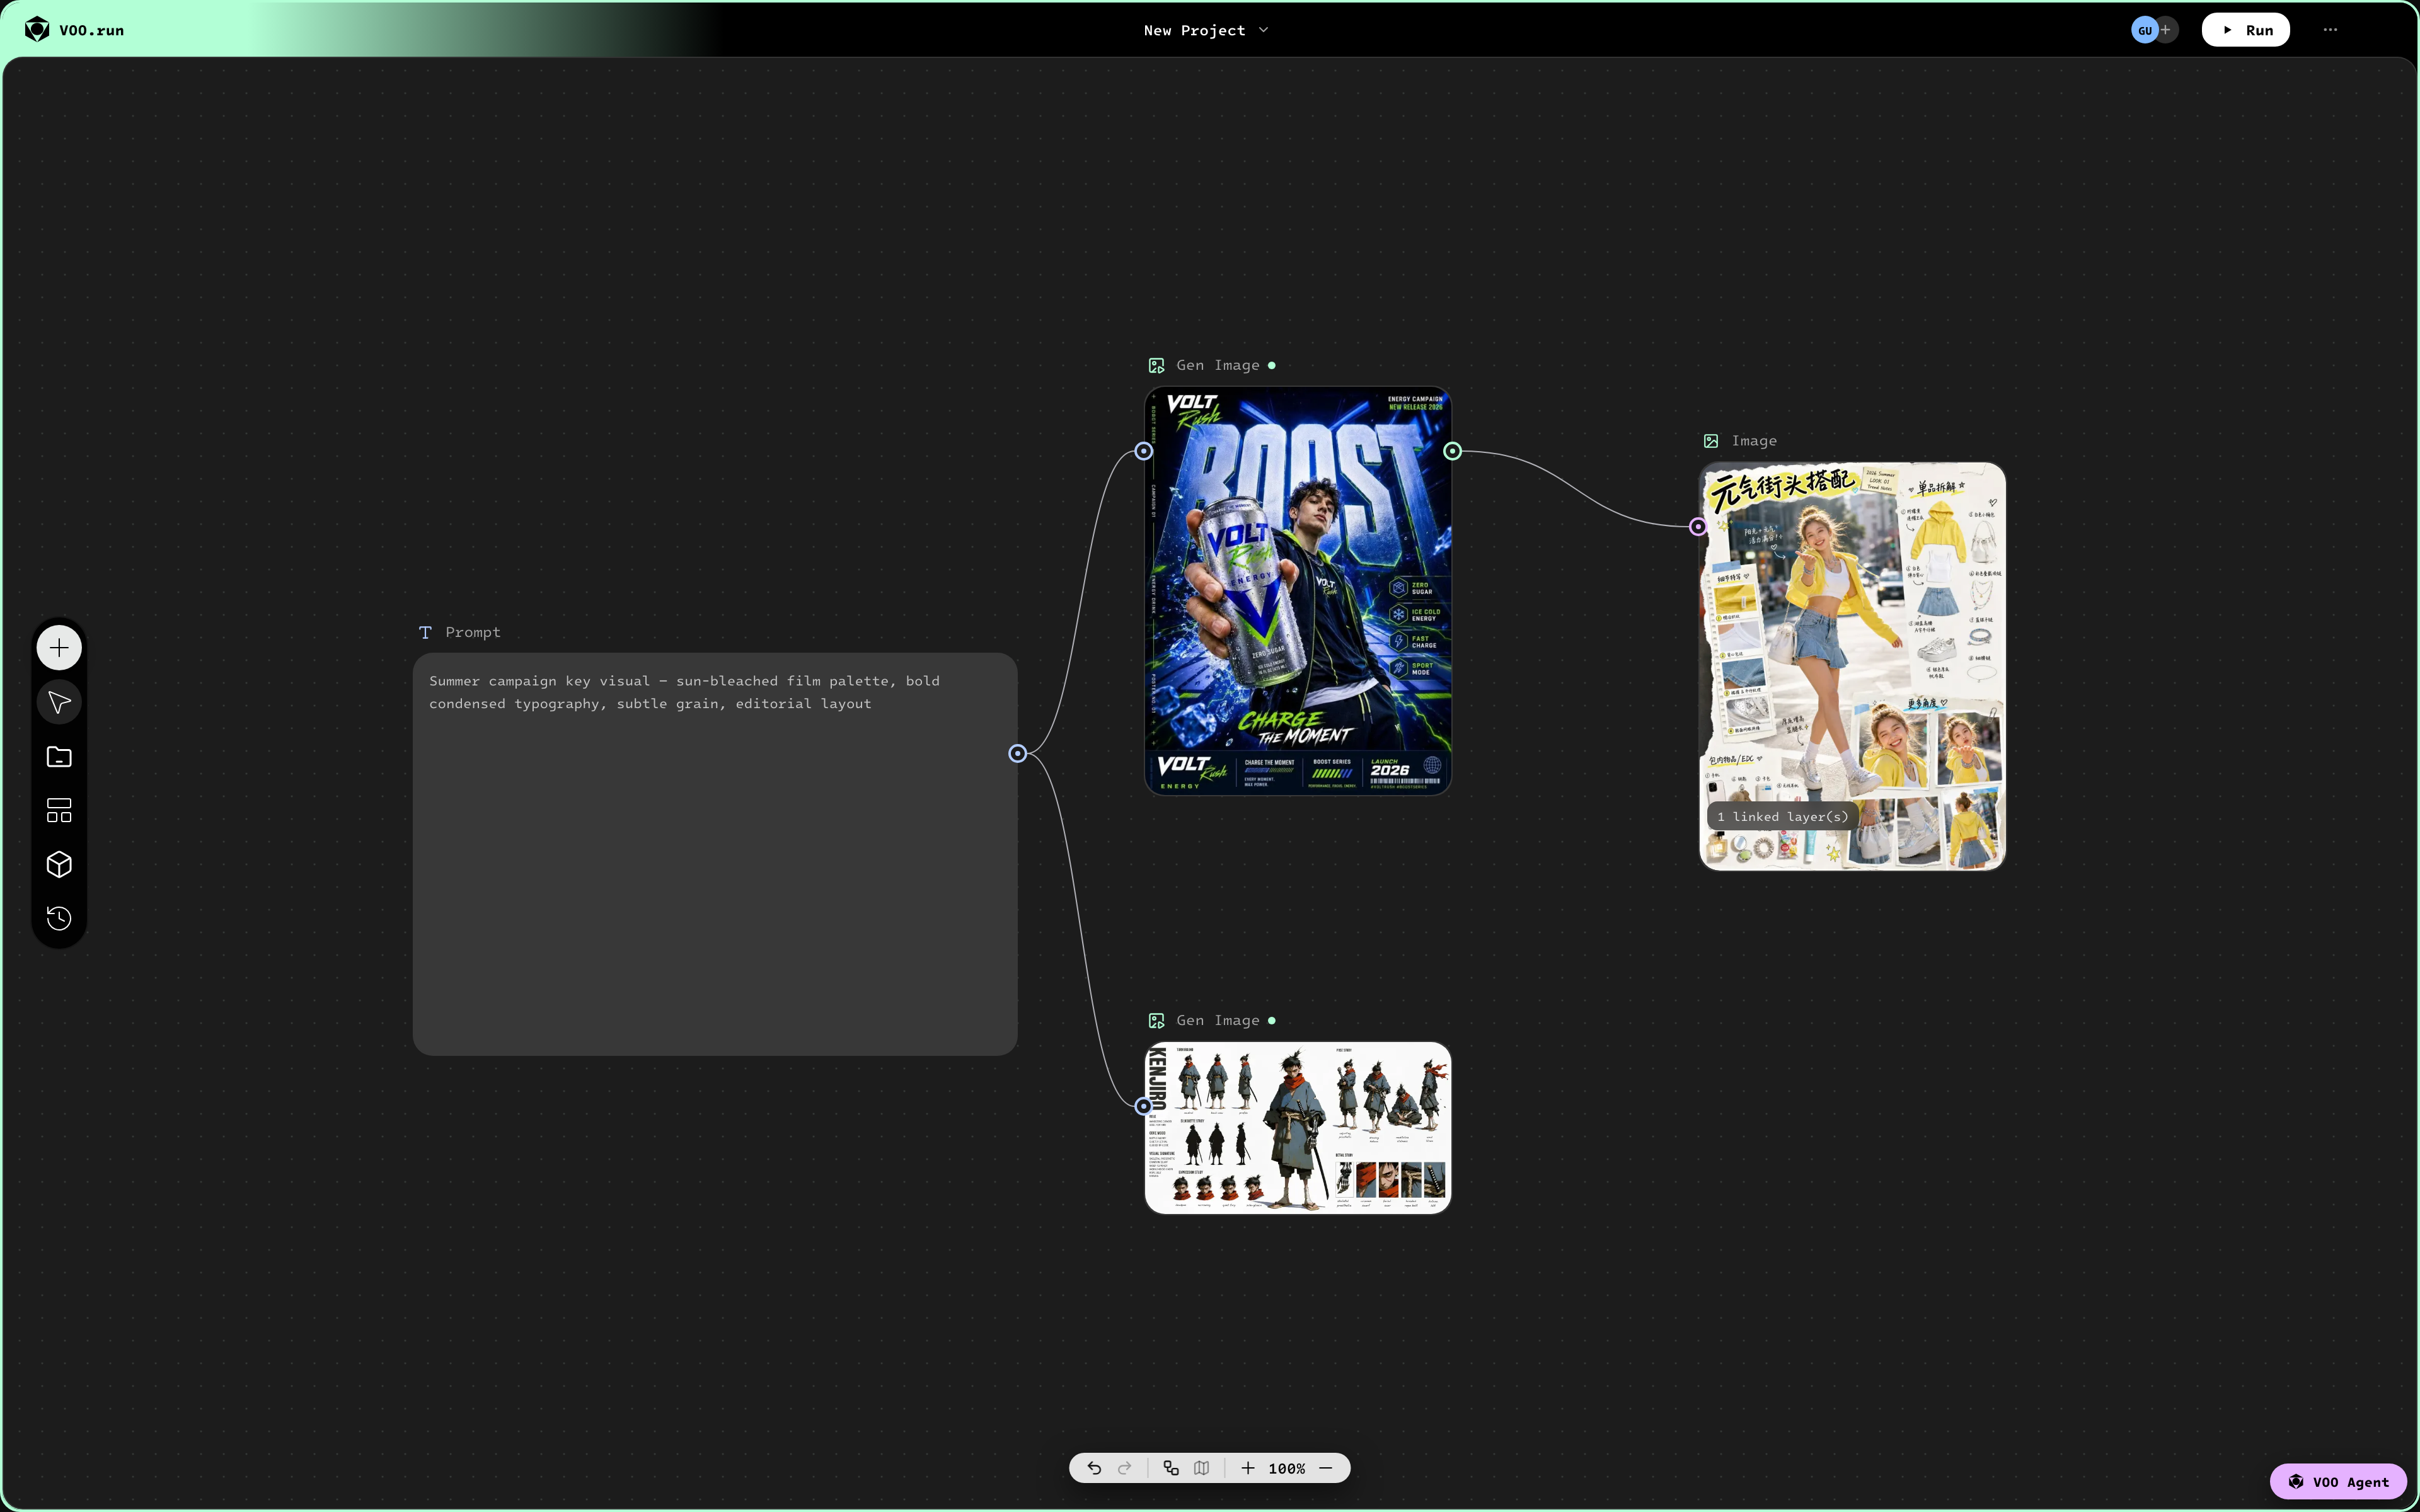This screenshot has width=2420, height=1512.
Task: Open the VOO Agent assistant
Action: [x=2338, y=1482]
